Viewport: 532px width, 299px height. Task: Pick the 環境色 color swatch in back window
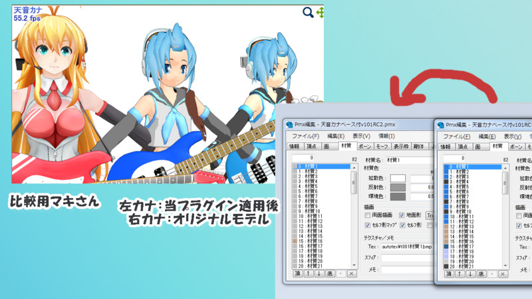pos(398,196)
